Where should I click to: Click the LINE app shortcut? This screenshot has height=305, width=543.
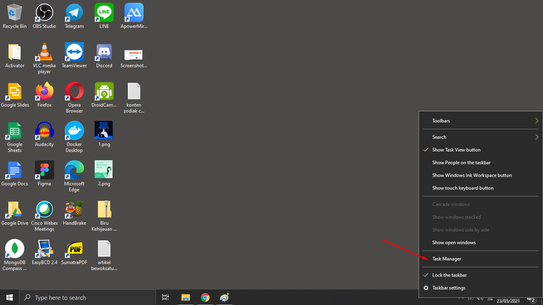coord(104,16)
